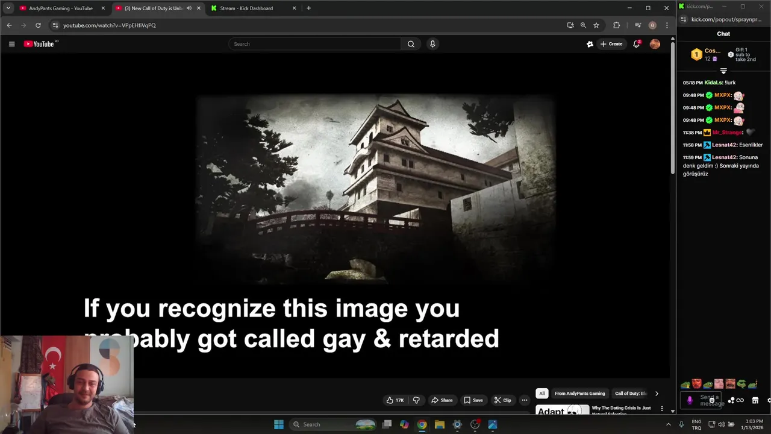
Task: Open the Task View taskbar icon
Action: coord(387,424)
